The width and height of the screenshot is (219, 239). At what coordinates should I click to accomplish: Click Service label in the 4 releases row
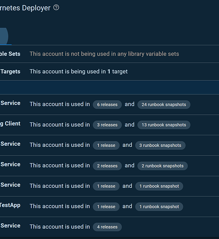[10, 226]
